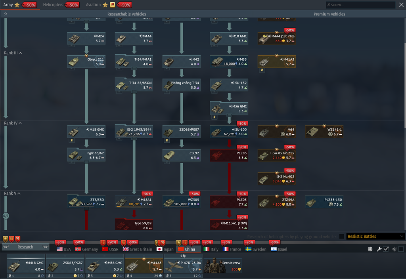406x279 pixels.
Task: Expand the T-34/M4A1 vehicle group
Action: (134, 61)
